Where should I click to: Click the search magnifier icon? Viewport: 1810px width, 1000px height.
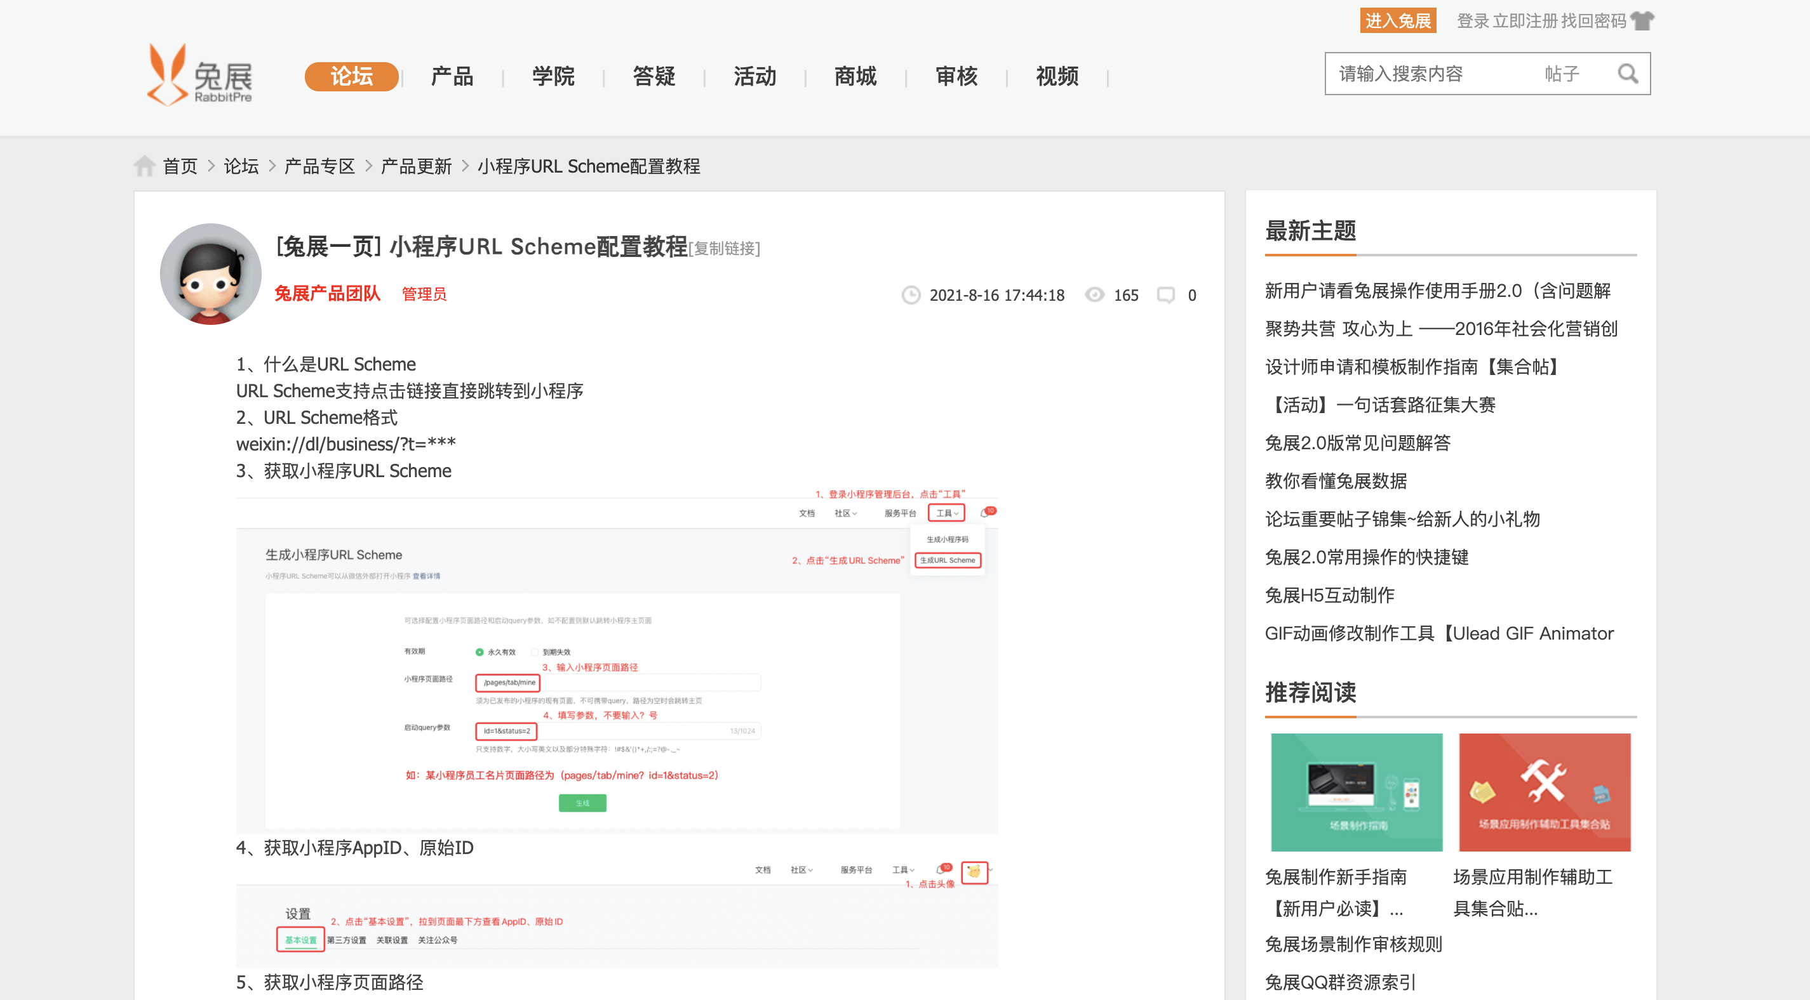(x=1627, y=74)
